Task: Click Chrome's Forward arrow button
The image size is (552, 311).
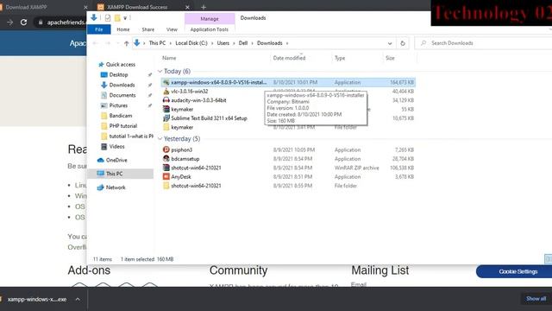Action: coord(9,22)
